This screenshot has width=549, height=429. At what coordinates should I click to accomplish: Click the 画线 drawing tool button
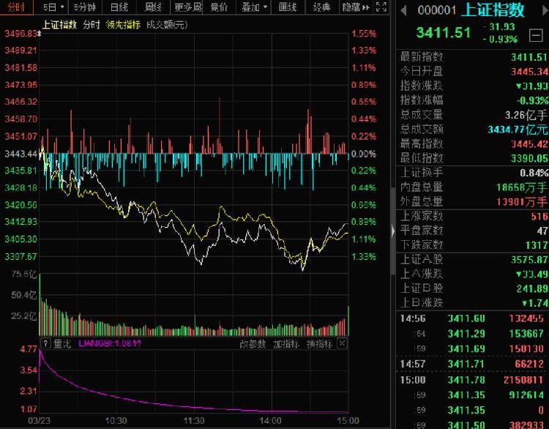pos(288,7)
